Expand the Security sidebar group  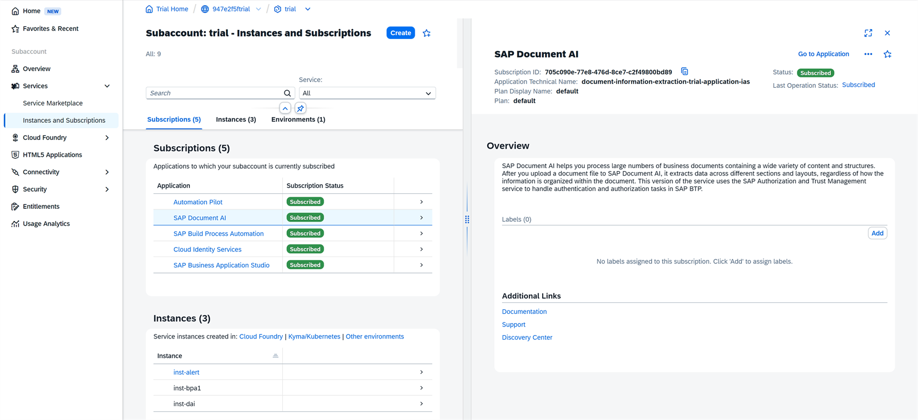[x=107, y=189]
